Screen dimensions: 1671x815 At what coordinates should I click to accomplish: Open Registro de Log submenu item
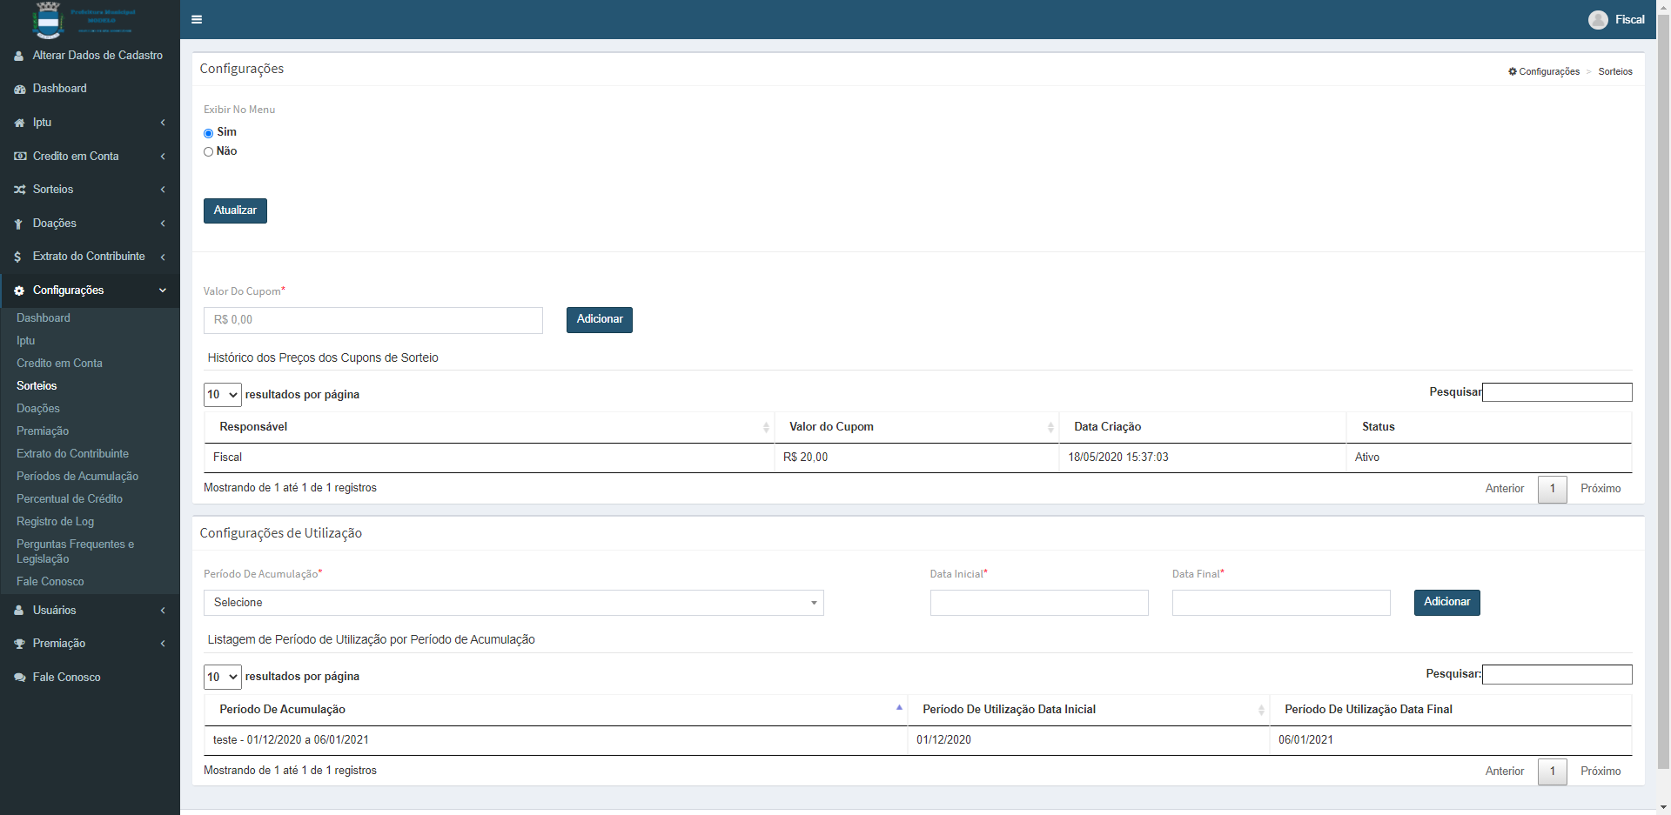click(55, 522)
